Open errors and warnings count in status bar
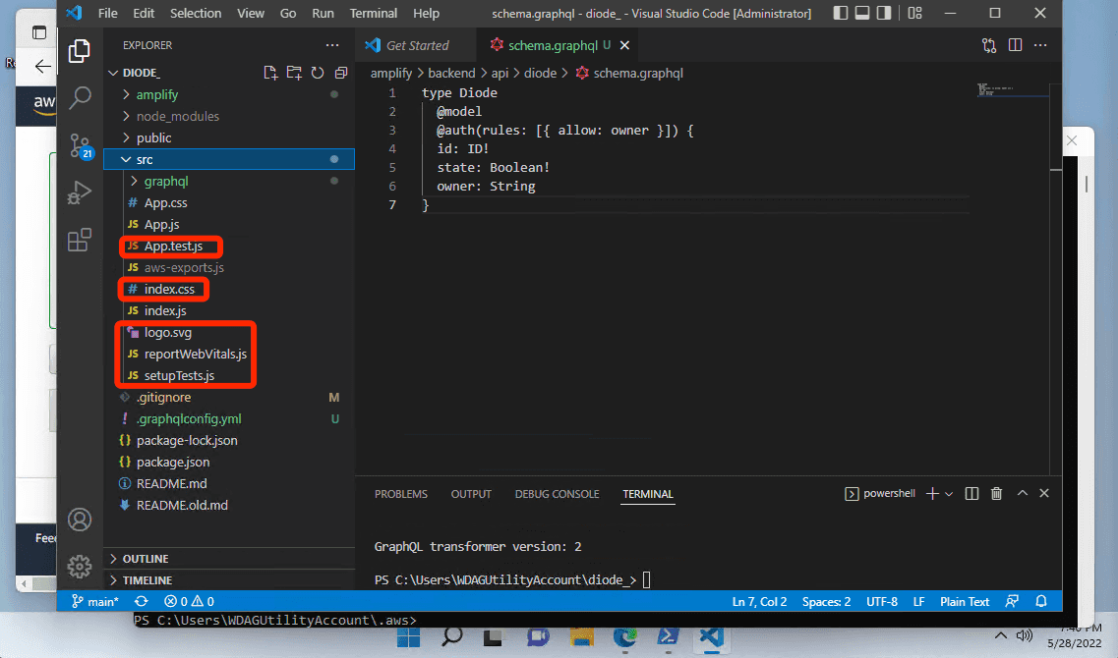The image size is (1118, 658). tap(189, 602)
